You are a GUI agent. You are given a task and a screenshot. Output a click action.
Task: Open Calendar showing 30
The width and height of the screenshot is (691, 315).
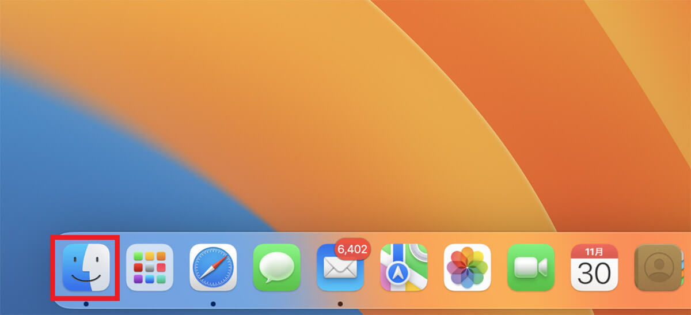(594, 267)
